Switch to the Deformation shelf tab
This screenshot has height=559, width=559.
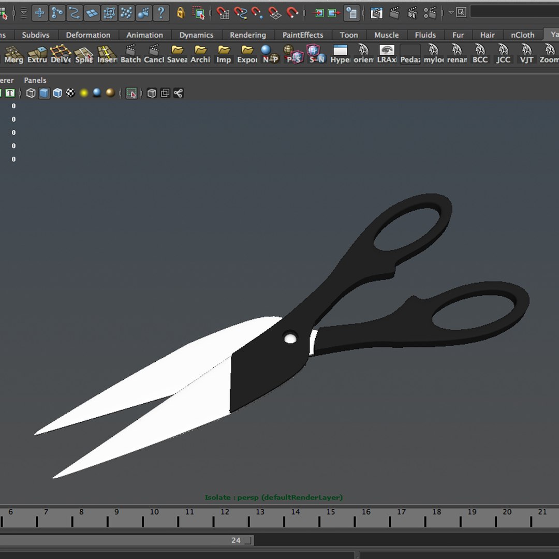click(x=88, y=35)
